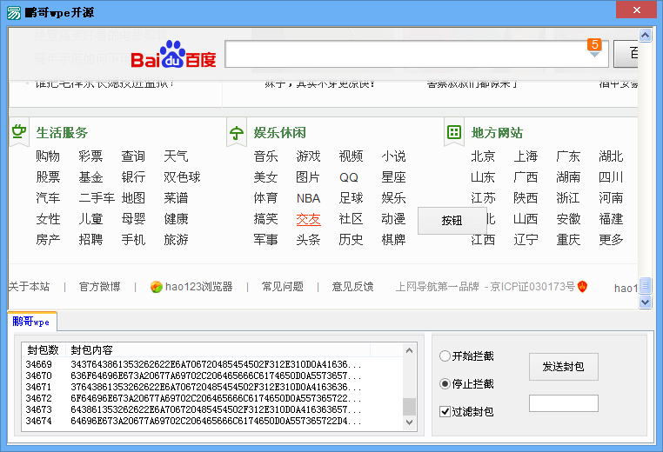Click the red ICP shield badge icon
663x452 pixels.
point(582,286)
